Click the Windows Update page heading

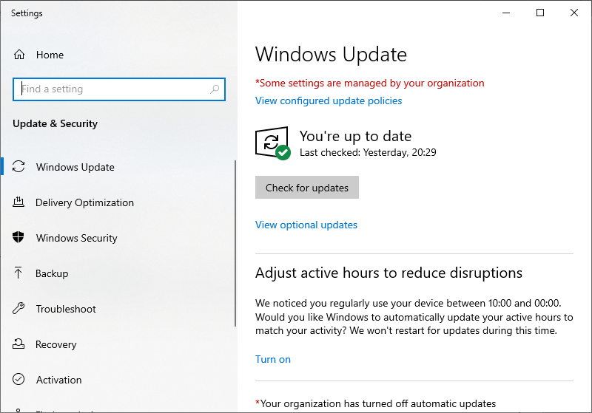pyautogui.click(x=331, y=55)
